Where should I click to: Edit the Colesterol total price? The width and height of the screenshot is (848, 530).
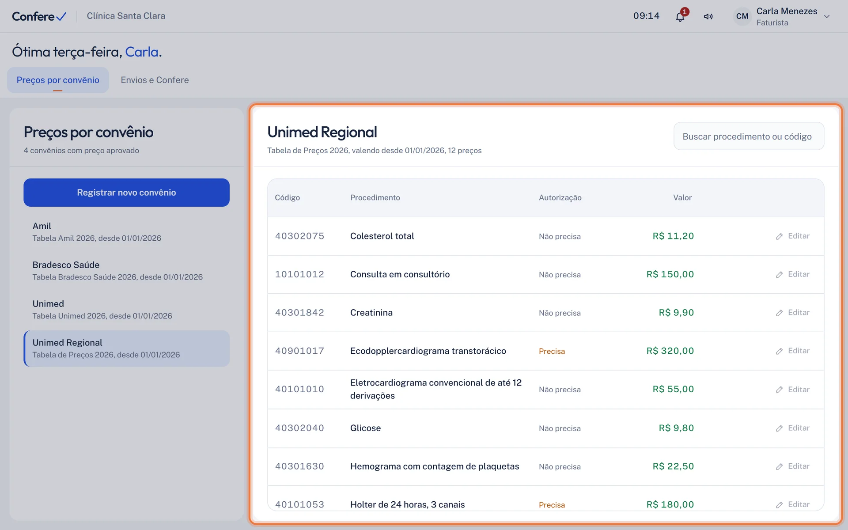click(x=793, y=236)
